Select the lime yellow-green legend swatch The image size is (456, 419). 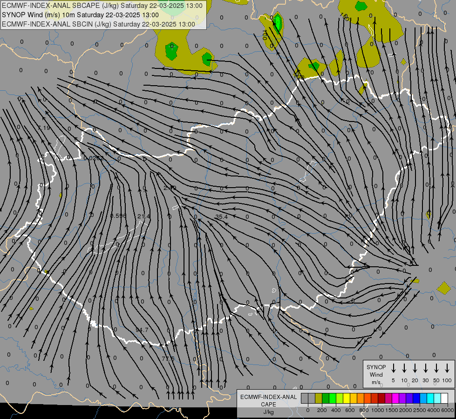(x=340, y=399)
